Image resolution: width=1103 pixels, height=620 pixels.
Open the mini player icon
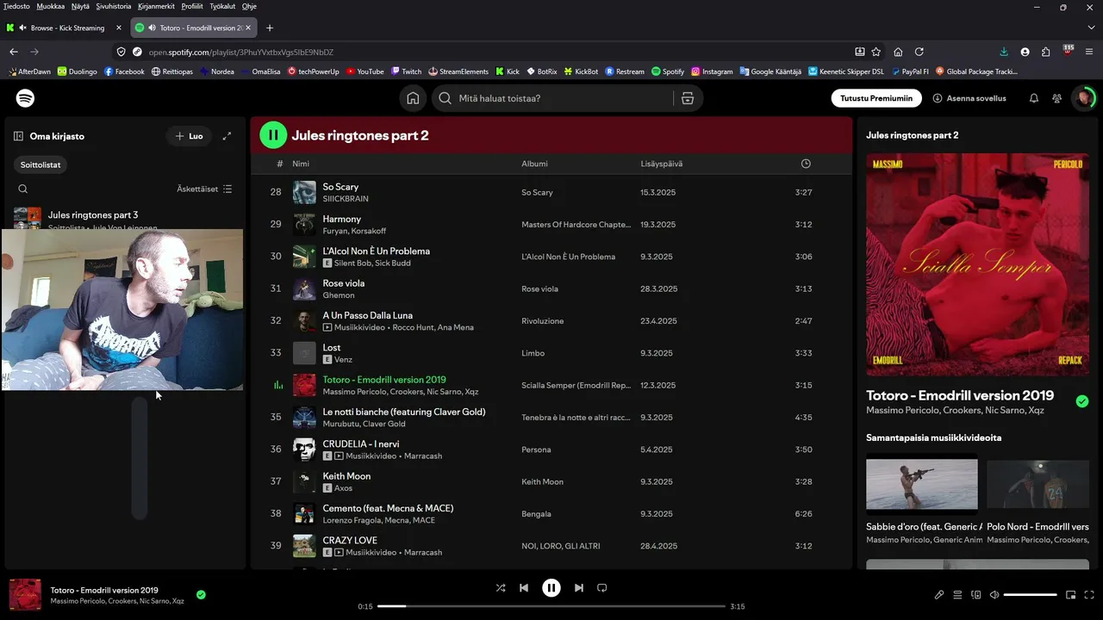[x=1071, y=595]
